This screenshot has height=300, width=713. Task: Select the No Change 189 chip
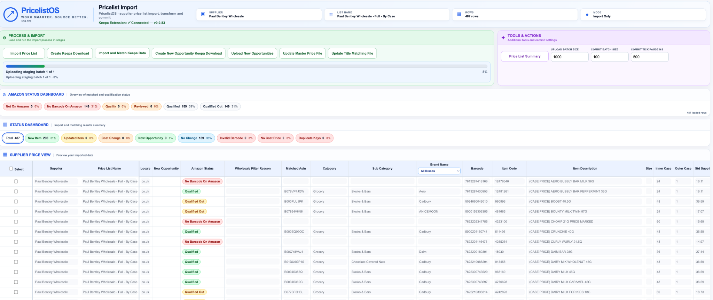pos(196,138)
